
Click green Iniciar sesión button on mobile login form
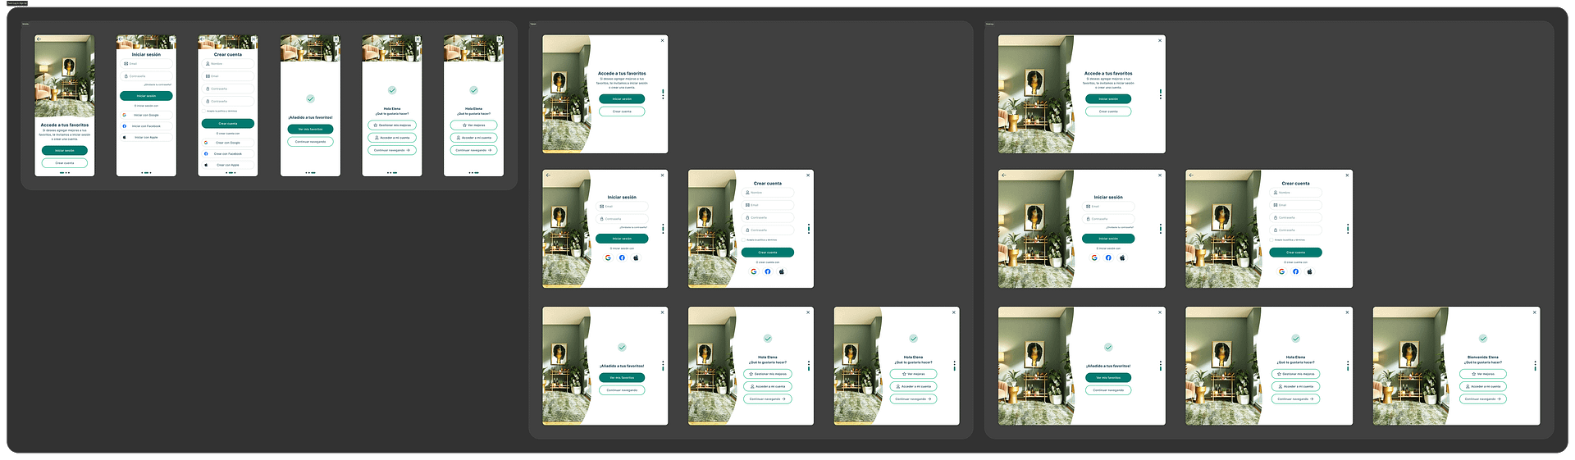coord(146,96)
